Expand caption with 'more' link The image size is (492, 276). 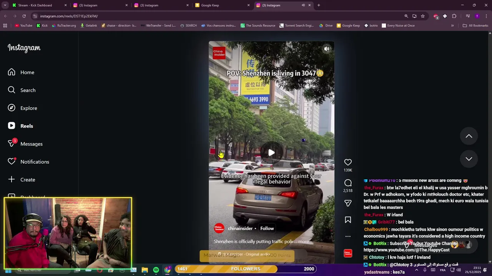(303, 242)
